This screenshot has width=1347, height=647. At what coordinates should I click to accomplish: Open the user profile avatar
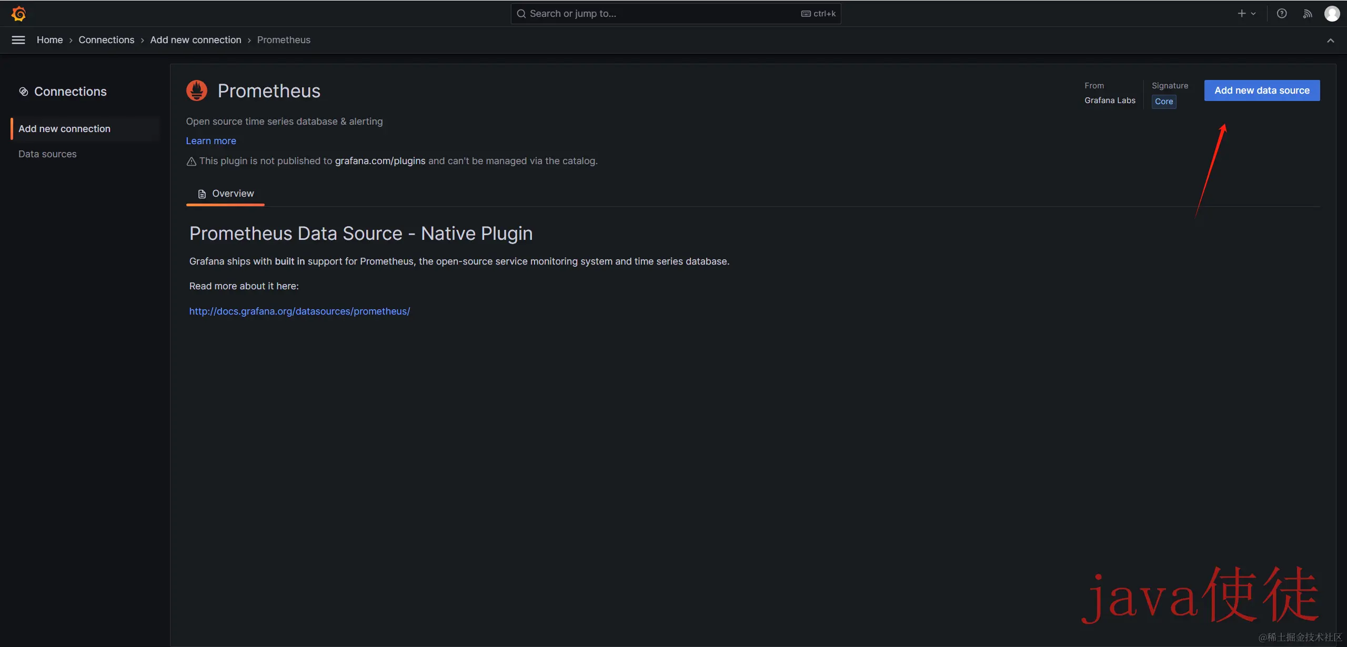tap(1332, 14)
